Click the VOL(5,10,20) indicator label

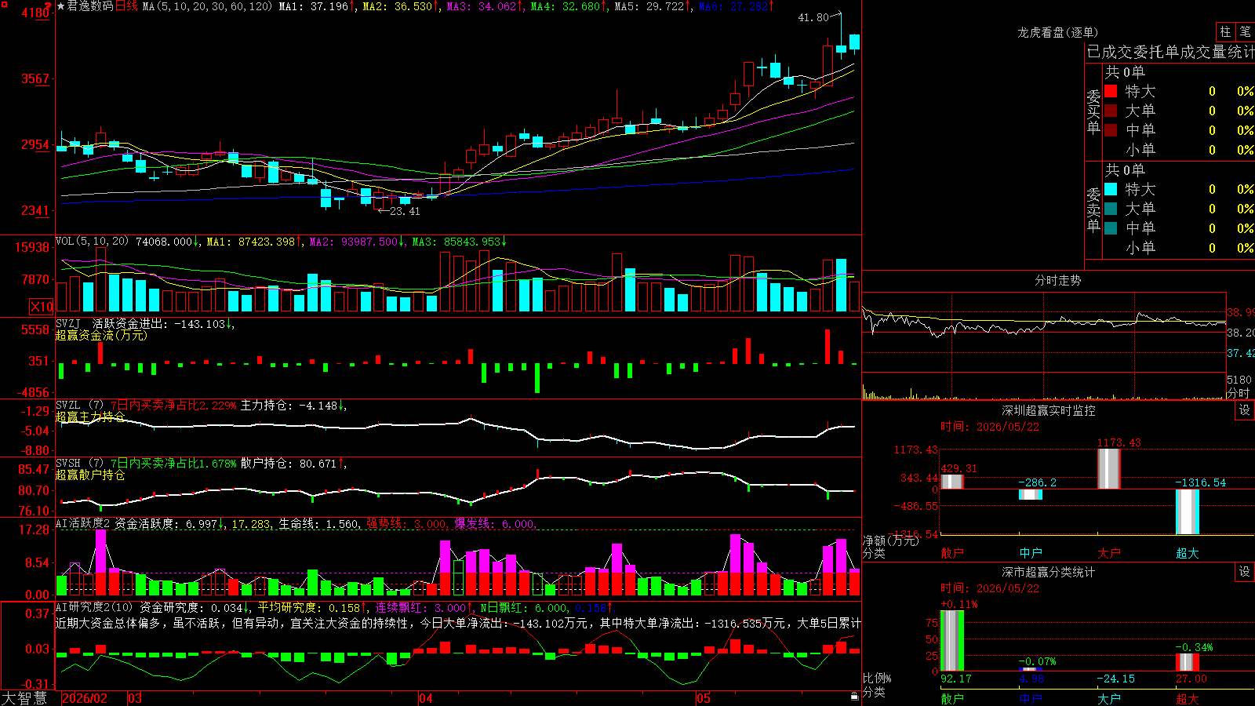coord(92,242)
